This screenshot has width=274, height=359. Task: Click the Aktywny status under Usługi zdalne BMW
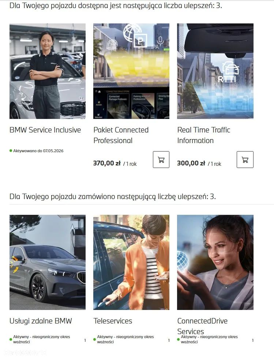(41, 339)
